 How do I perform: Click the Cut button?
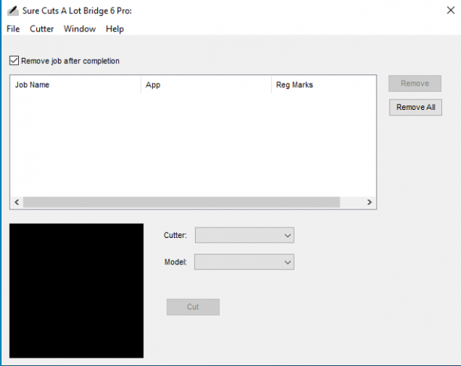(193, 307)
